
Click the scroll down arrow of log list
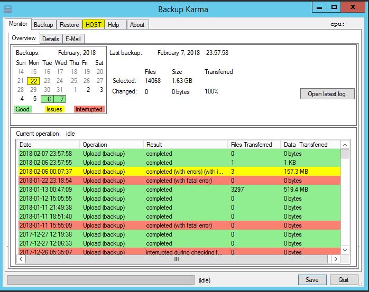(x=345, y=250)
